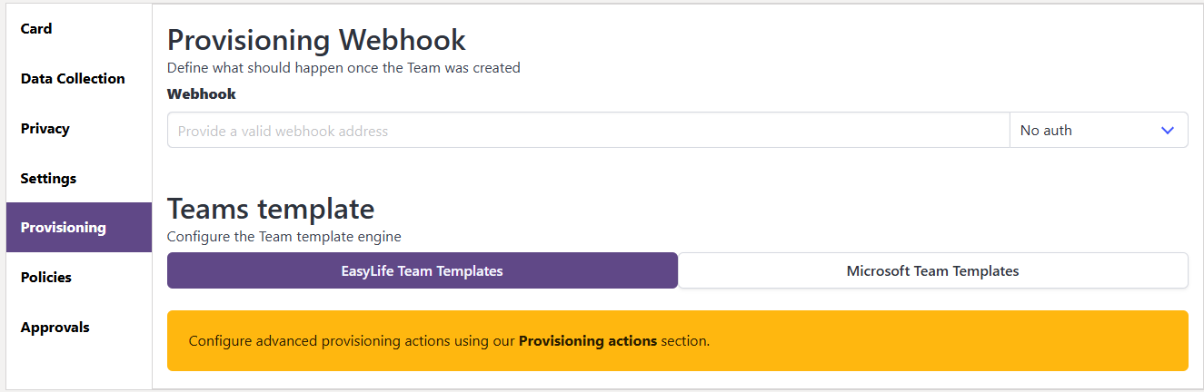Click the bold Webhook field label
The height and width of the screenshot is (392, 1204).
pos(202,94)
